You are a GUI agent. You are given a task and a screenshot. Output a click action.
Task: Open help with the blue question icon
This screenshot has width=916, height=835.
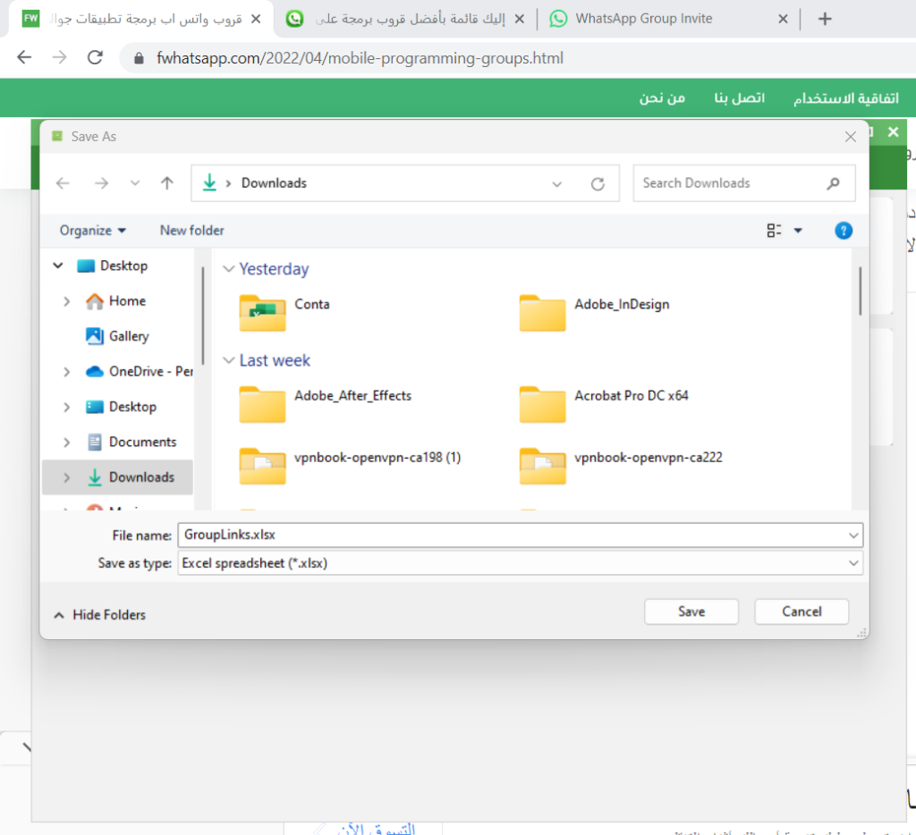point(843,231)
